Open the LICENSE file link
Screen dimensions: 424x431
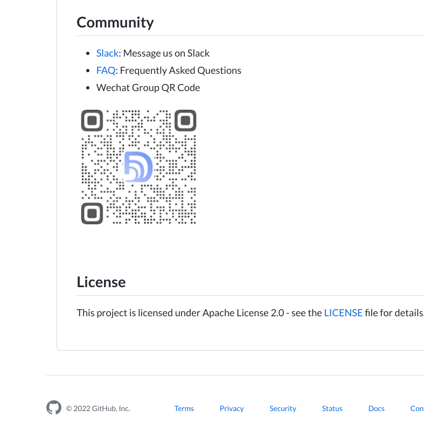point(343,313)
